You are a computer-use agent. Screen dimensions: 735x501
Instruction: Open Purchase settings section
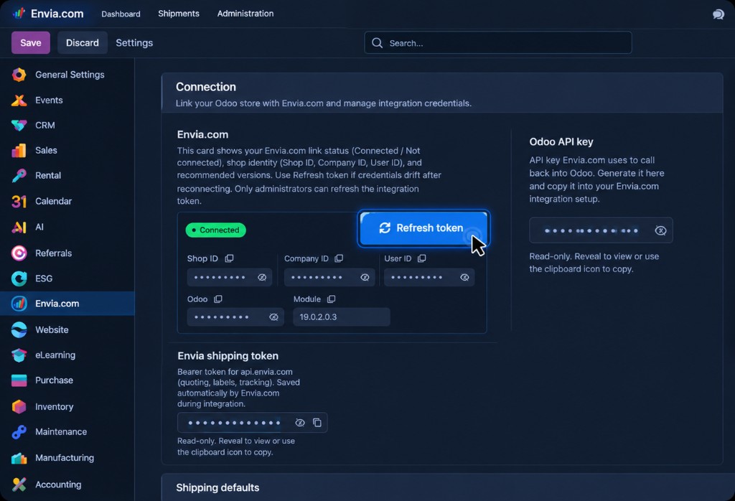pos(67,380)
